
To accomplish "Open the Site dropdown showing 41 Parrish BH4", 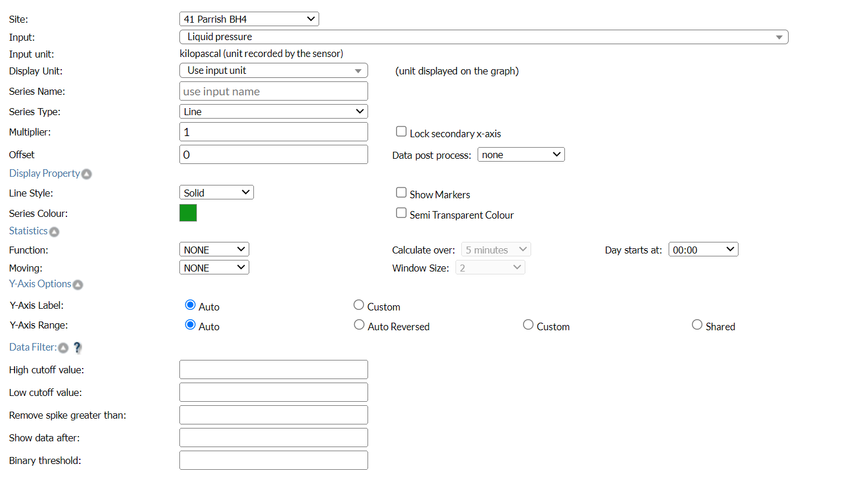I will [x=249, y=19].
